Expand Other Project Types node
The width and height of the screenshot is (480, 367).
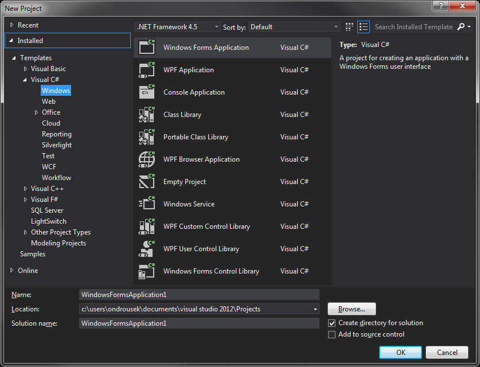(x=25, y=232)
